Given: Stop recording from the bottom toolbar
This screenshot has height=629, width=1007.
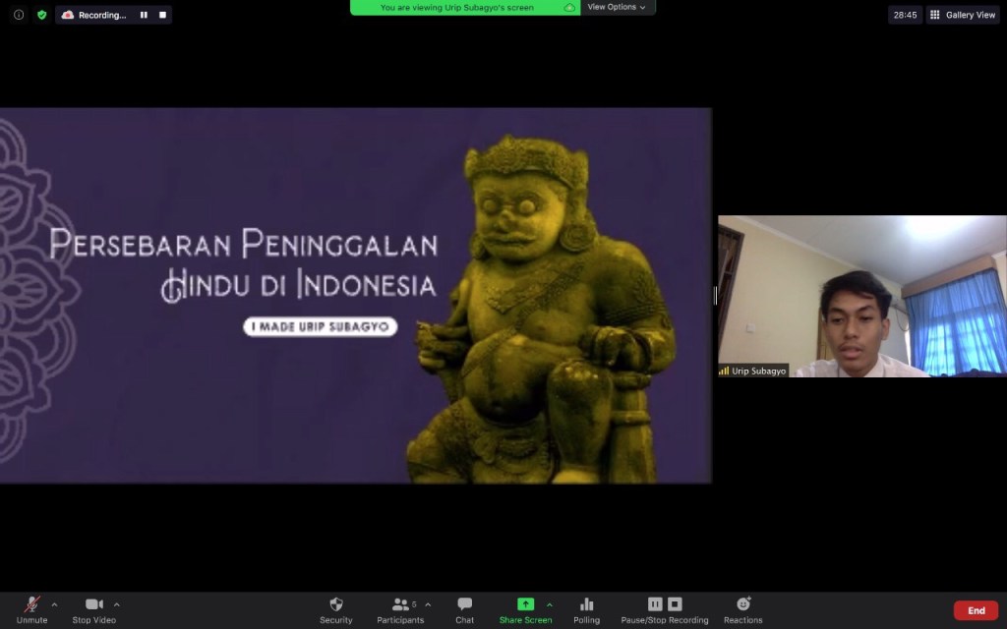Looking at the screenshot, I should (x=675, y=604).
